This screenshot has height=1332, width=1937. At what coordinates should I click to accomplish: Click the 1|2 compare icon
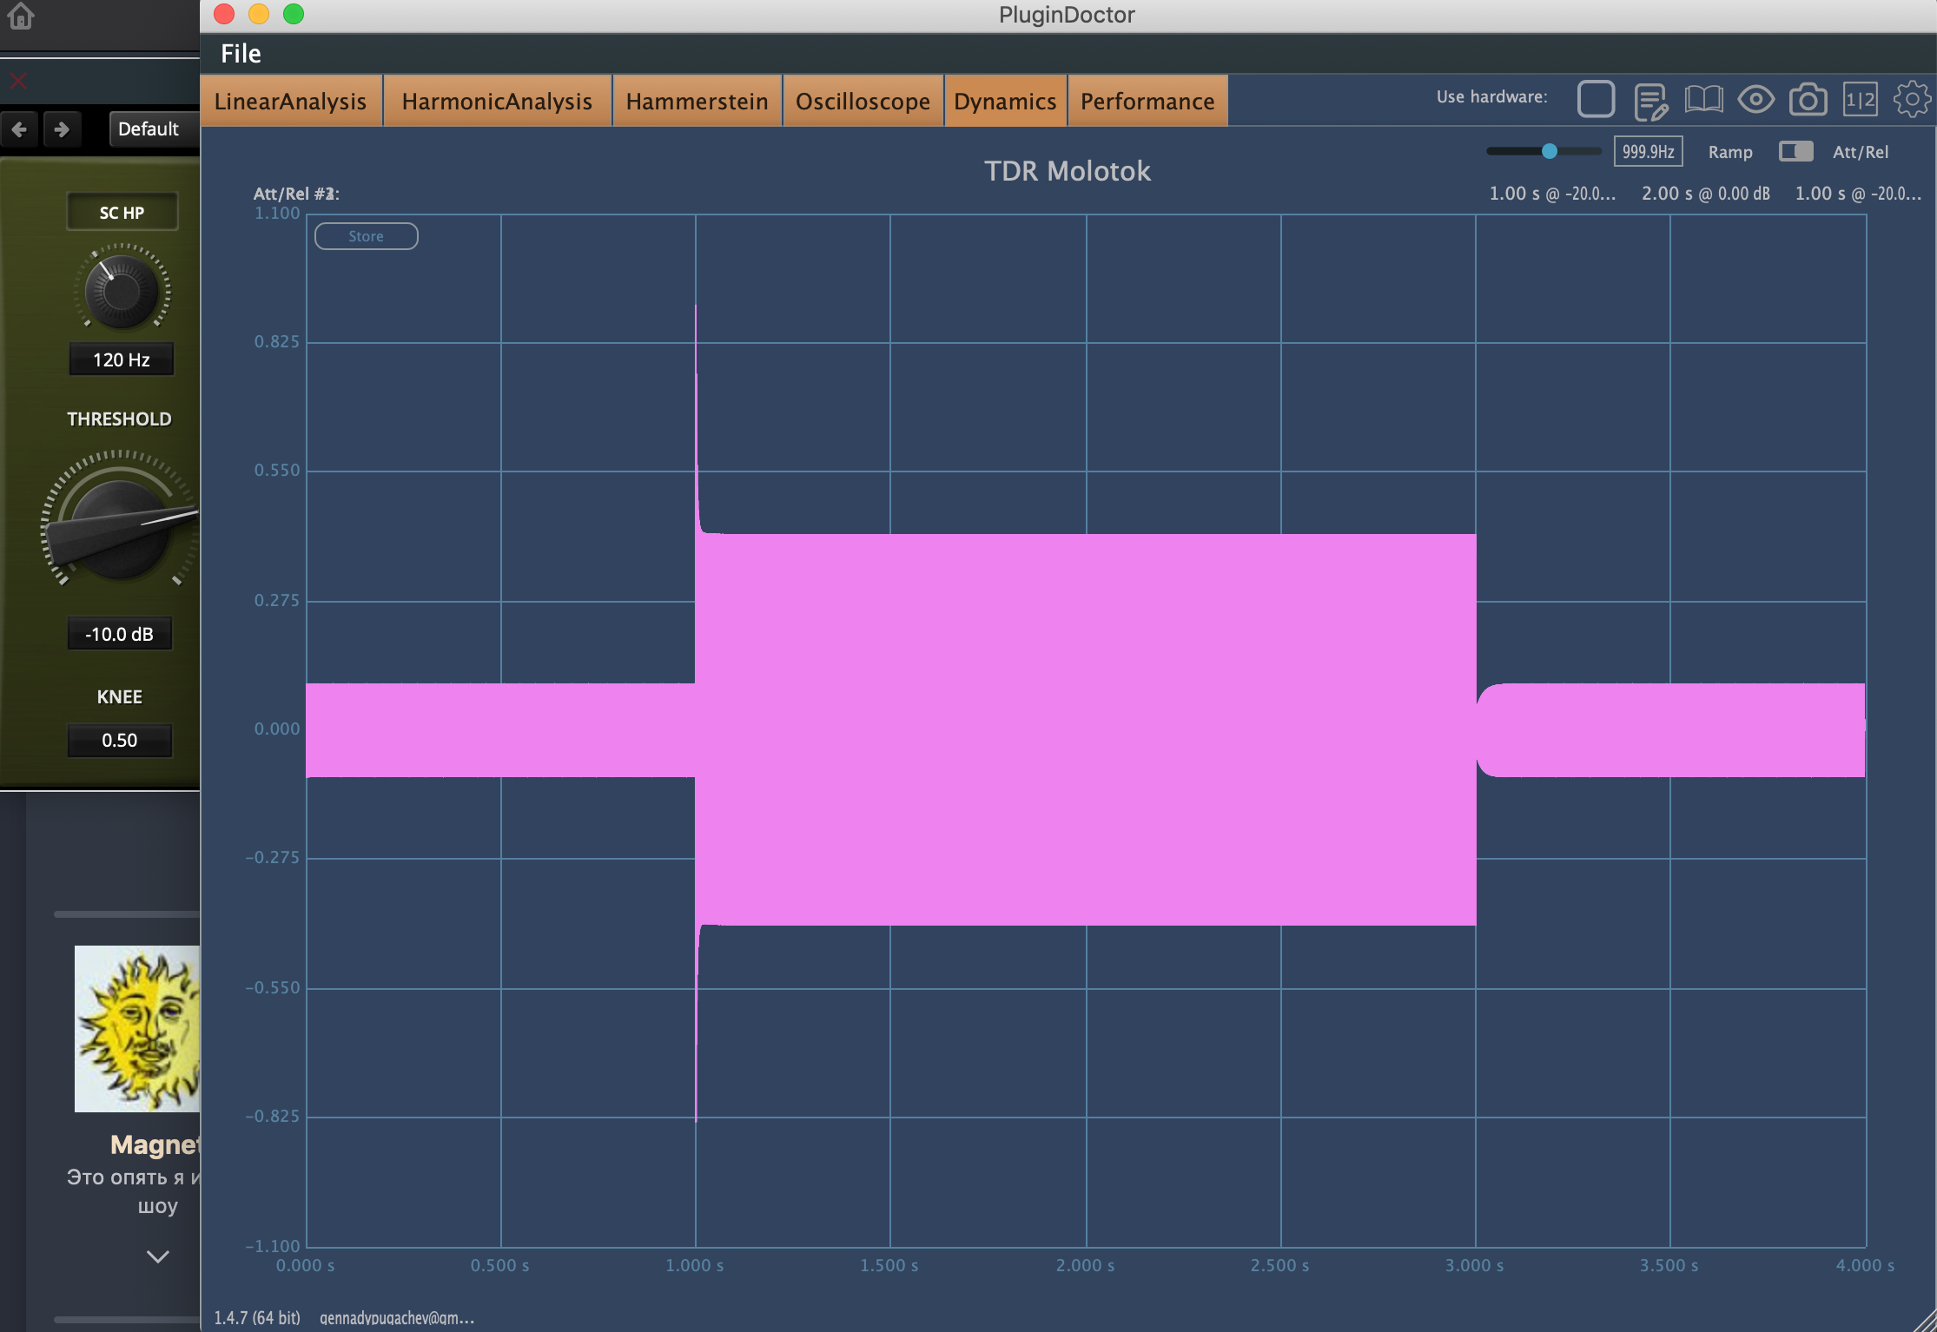[1860, 100]
